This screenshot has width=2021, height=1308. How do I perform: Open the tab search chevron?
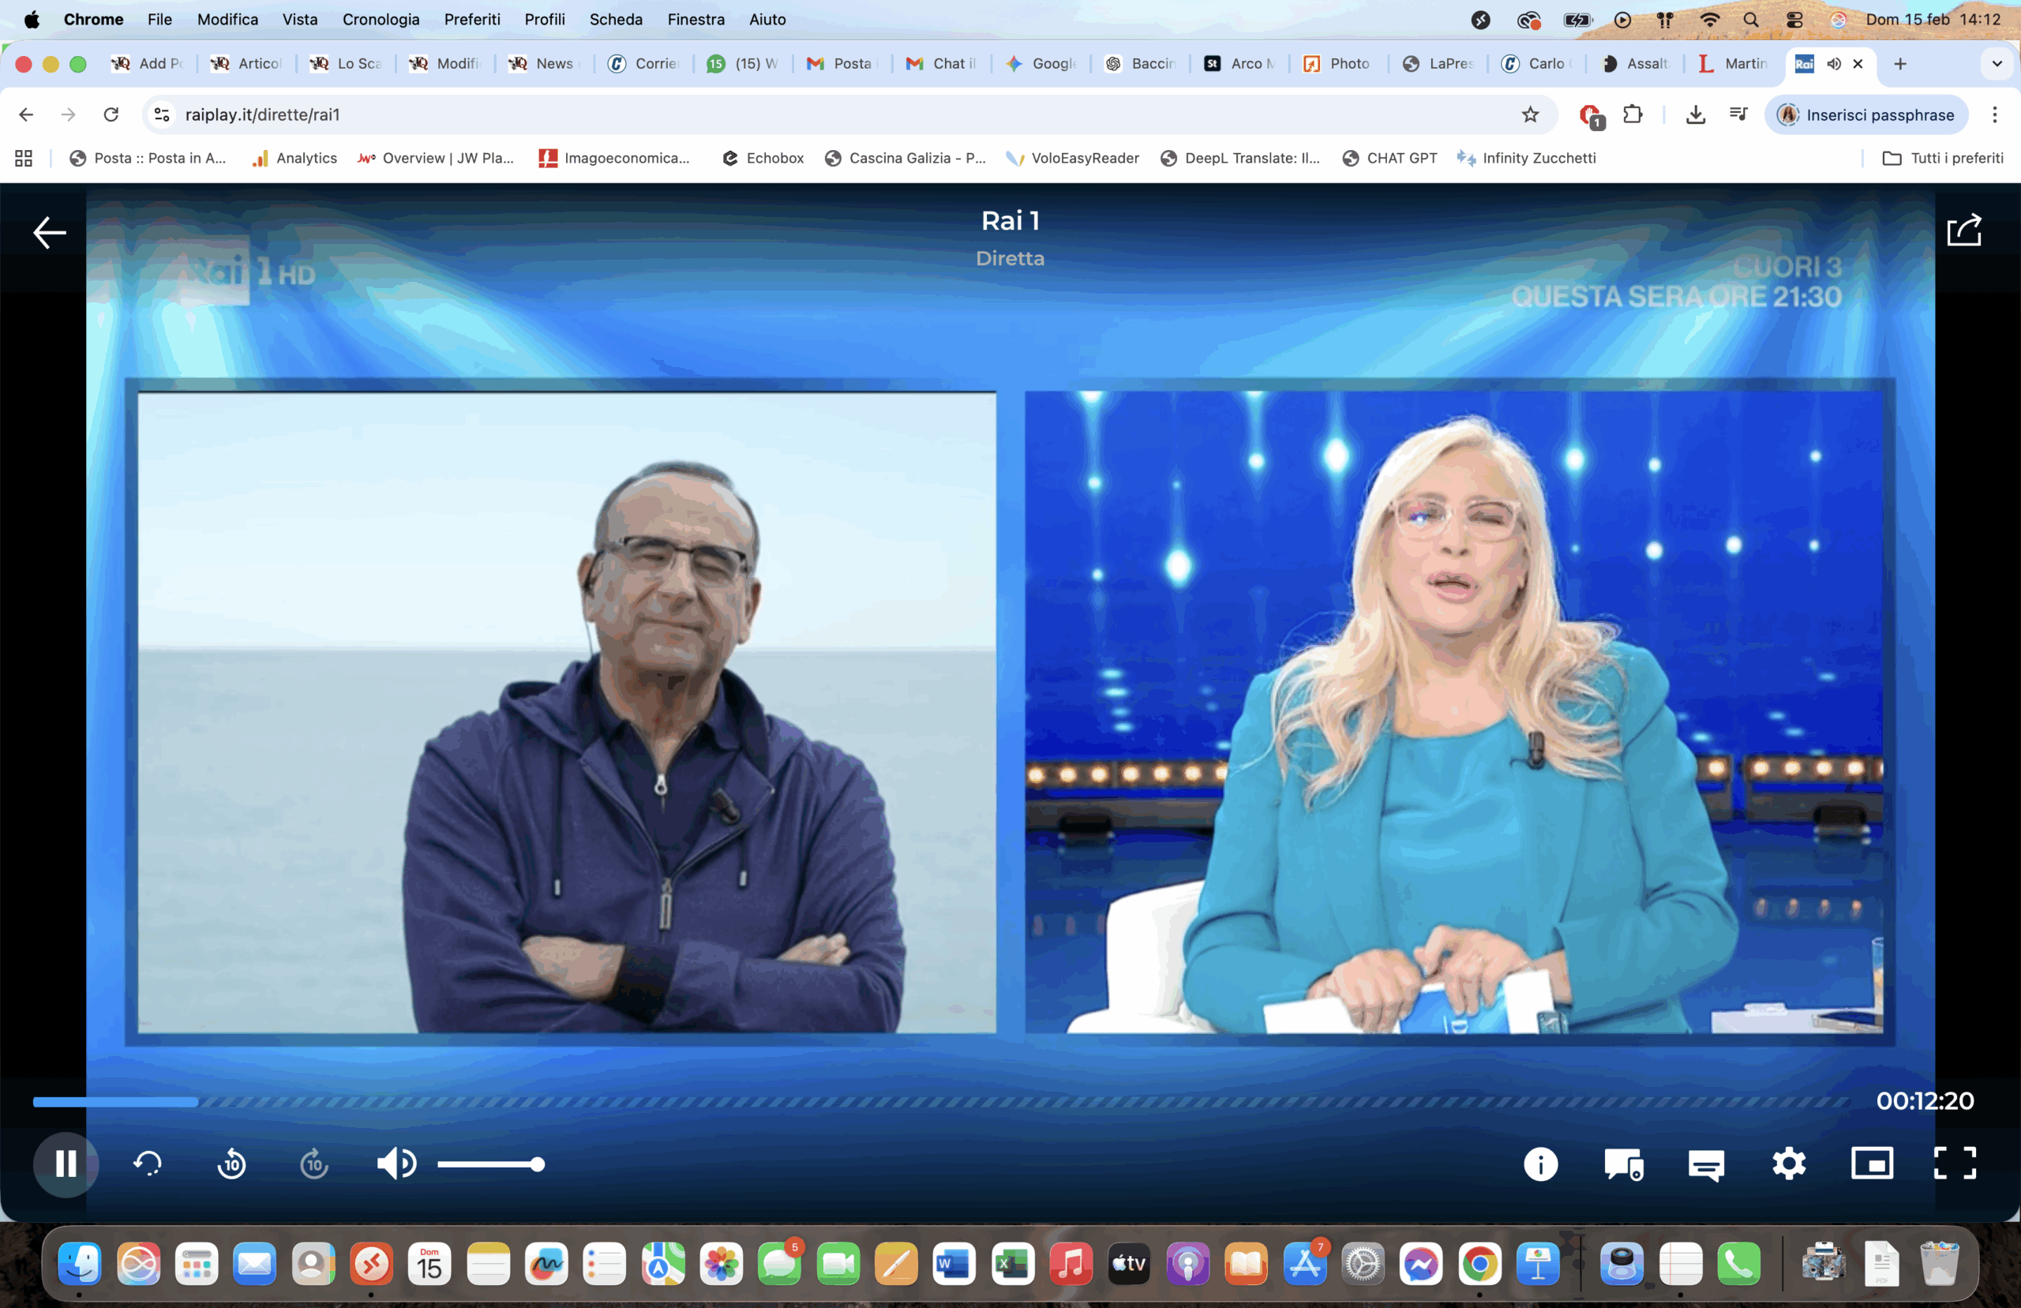pos(1997,64)
